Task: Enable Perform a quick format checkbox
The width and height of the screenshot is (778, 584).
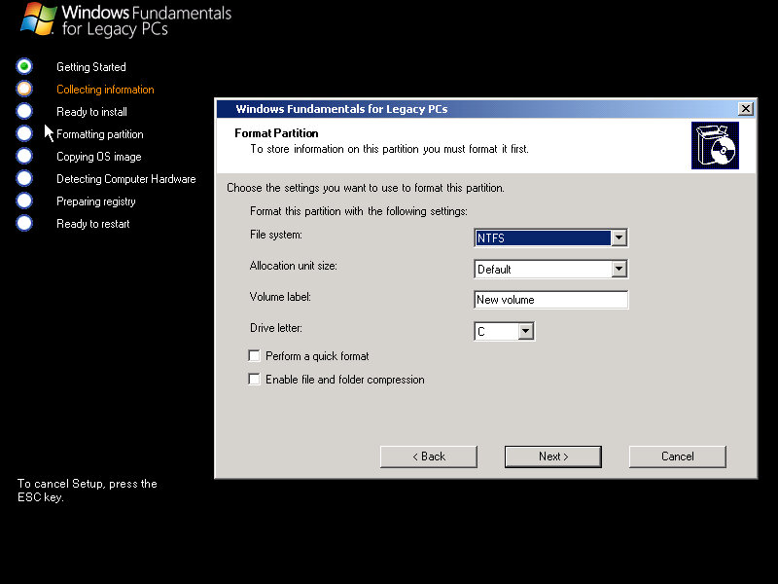Action: (x=255, y=356)
